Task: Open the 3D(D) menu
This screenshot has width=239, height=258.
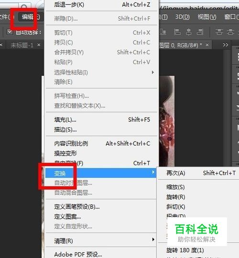Action: [182, 17]
